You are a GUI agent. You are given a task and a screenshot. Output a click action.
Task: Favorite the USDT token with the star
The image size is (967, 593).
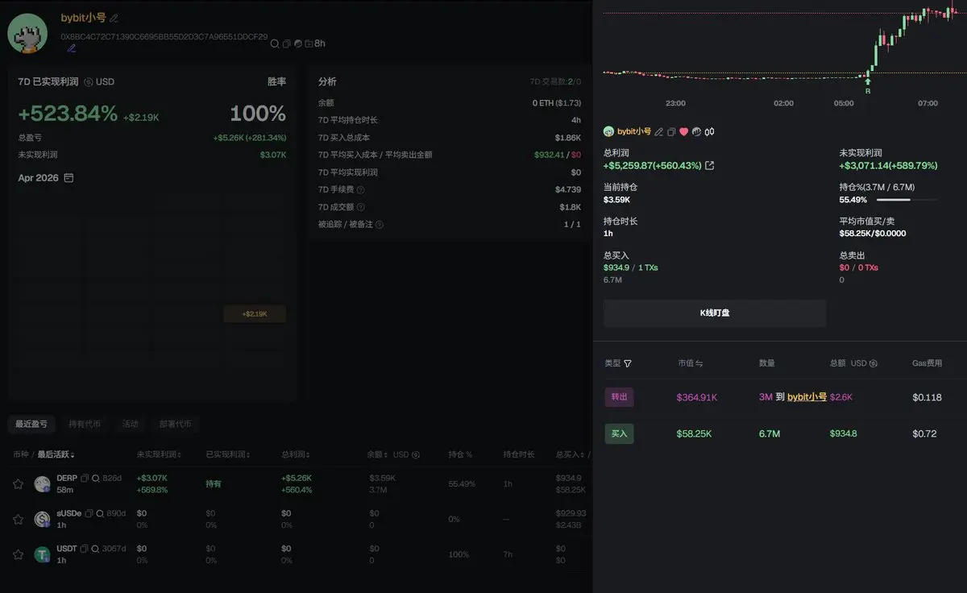[x=18, y=555]
